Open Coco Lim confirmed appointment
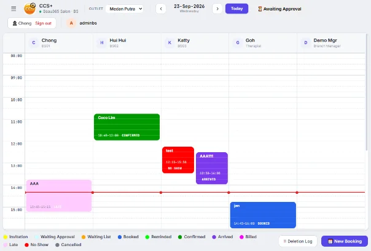 pyautogui.click(x=127, y=127)
